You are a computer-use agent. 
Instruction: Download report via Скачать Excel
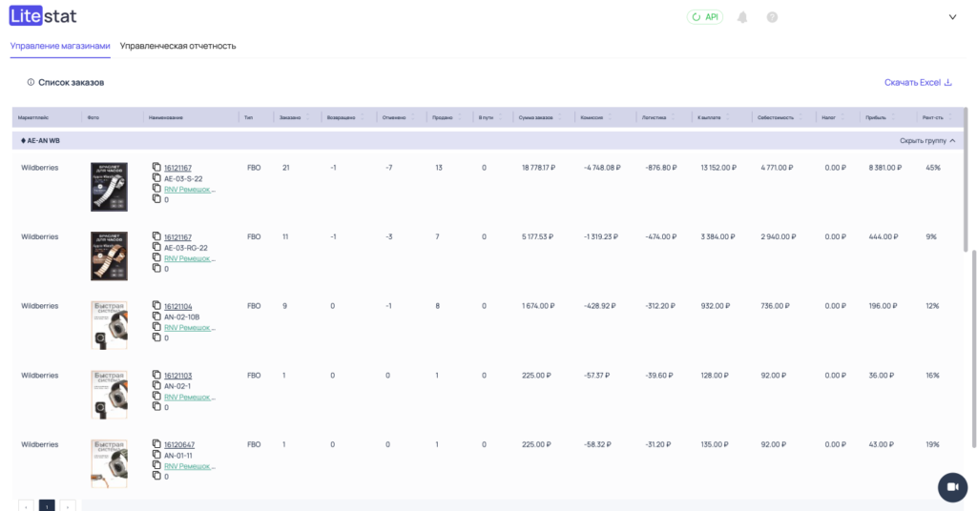coord(918,83)
